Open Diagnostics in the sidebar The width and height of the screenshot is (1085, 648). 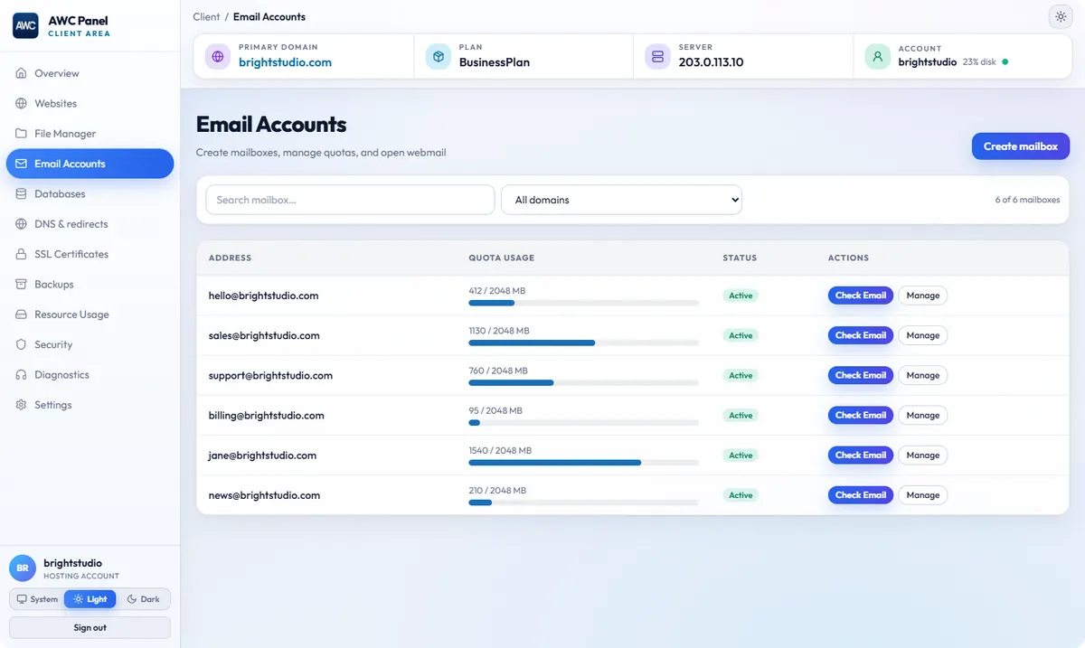coord(90,374)
